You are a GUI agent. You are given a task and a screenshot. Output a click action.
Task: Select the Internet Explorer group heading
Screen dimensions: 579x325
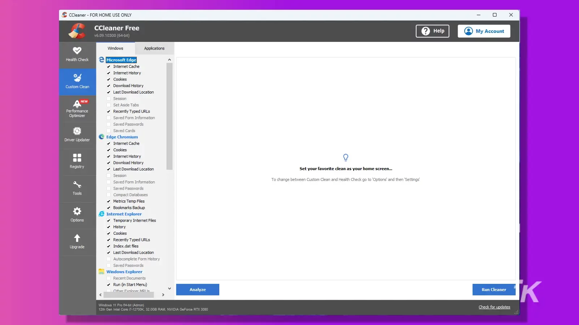pos(124,214)
